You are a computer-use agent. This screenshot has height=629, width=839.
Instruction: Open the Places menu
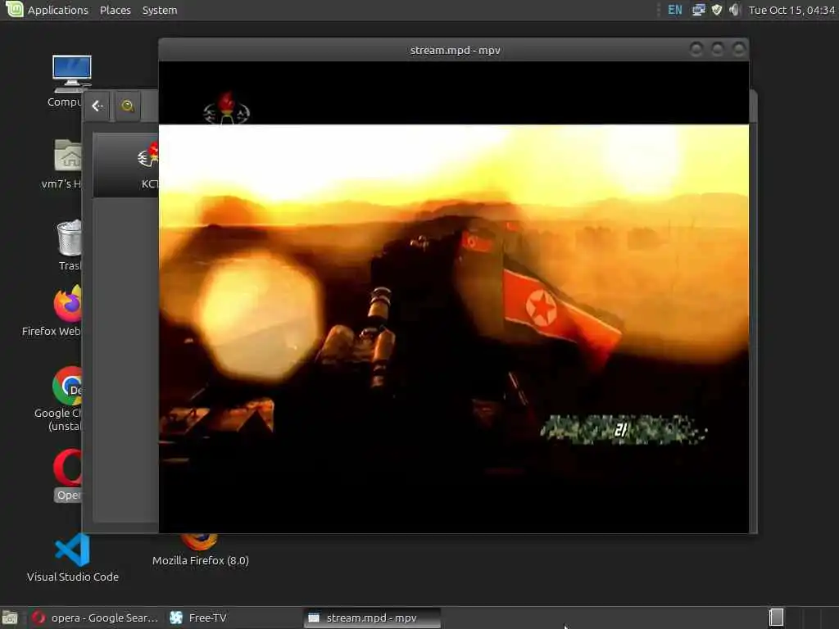tap(115, 10)
